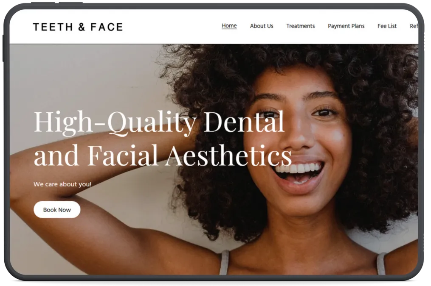This screenshot has width=431, height=286.
Task: Open the Treatments menu item
Action: [x=301, y=26]
